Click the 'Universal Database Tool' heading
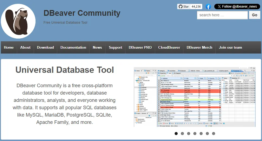Viewport: 262px width, 141px height. (x=65, y=70)
